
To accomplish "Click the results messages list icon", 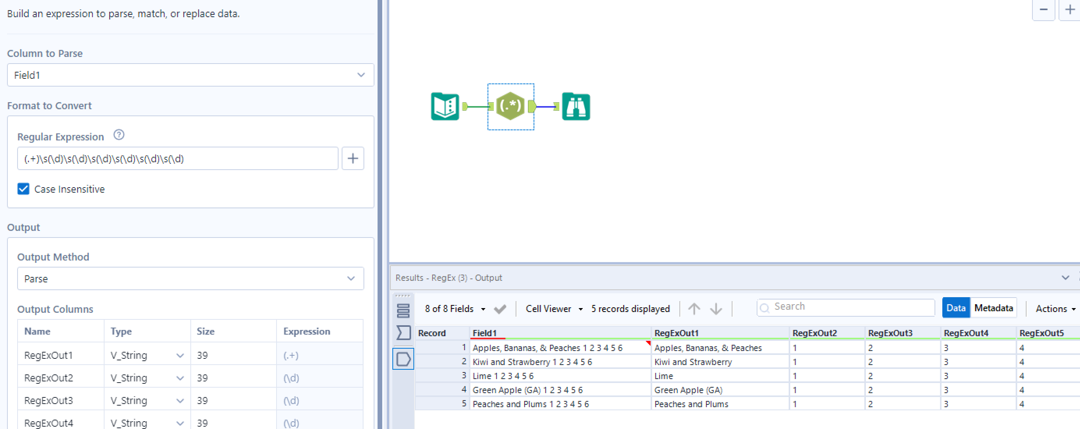I will pyautogui.click(x=403, y=311).
